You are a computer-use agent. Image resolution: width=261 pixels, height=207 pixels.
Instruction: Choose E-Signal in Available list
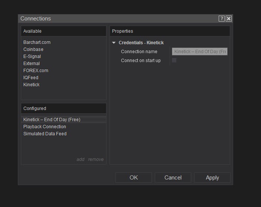click(x=32, y=56)
